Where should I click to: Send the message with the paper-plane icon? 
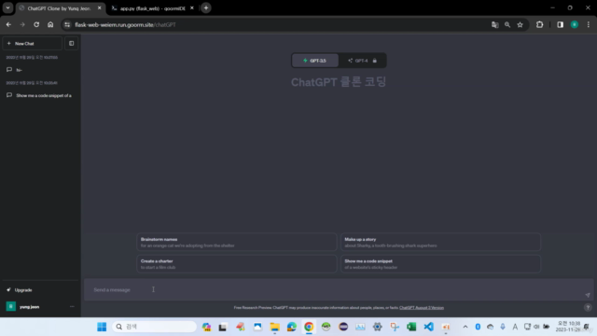coord(588,295)
